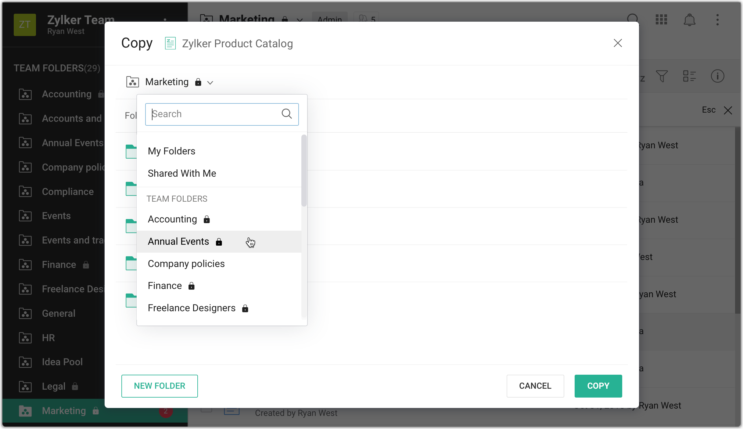Click the NEW FOLDER button
743x429 pixels.
(x=160, y=386)
